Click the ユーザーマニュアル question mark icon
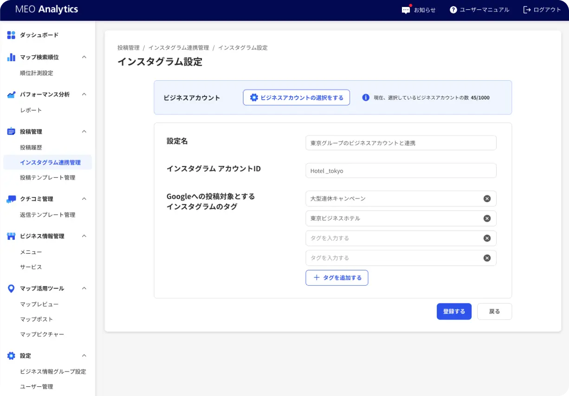 coord(453,9)
